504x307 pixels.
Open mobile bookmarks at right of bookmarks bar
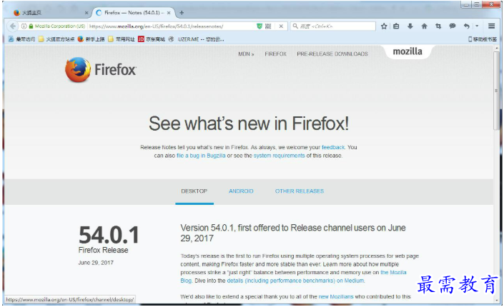click(x=483, y=39)
